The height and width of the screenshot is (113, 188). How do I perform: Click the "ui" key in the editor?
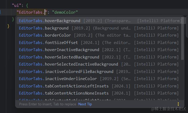click(x=17, y=6)
